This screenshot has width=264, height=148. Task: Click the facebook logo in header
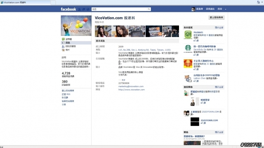pos(68,9)
